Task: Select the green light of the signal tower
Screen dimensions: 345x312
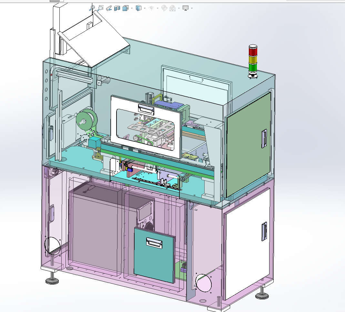Action: (x=253, y=67)
